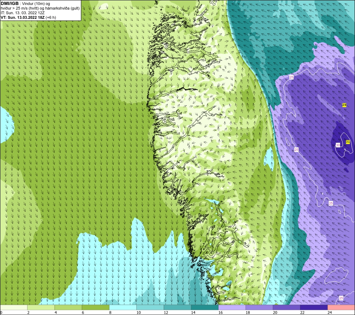
Task: Click the white 30 gust contour label
Action: pos(338,145)
